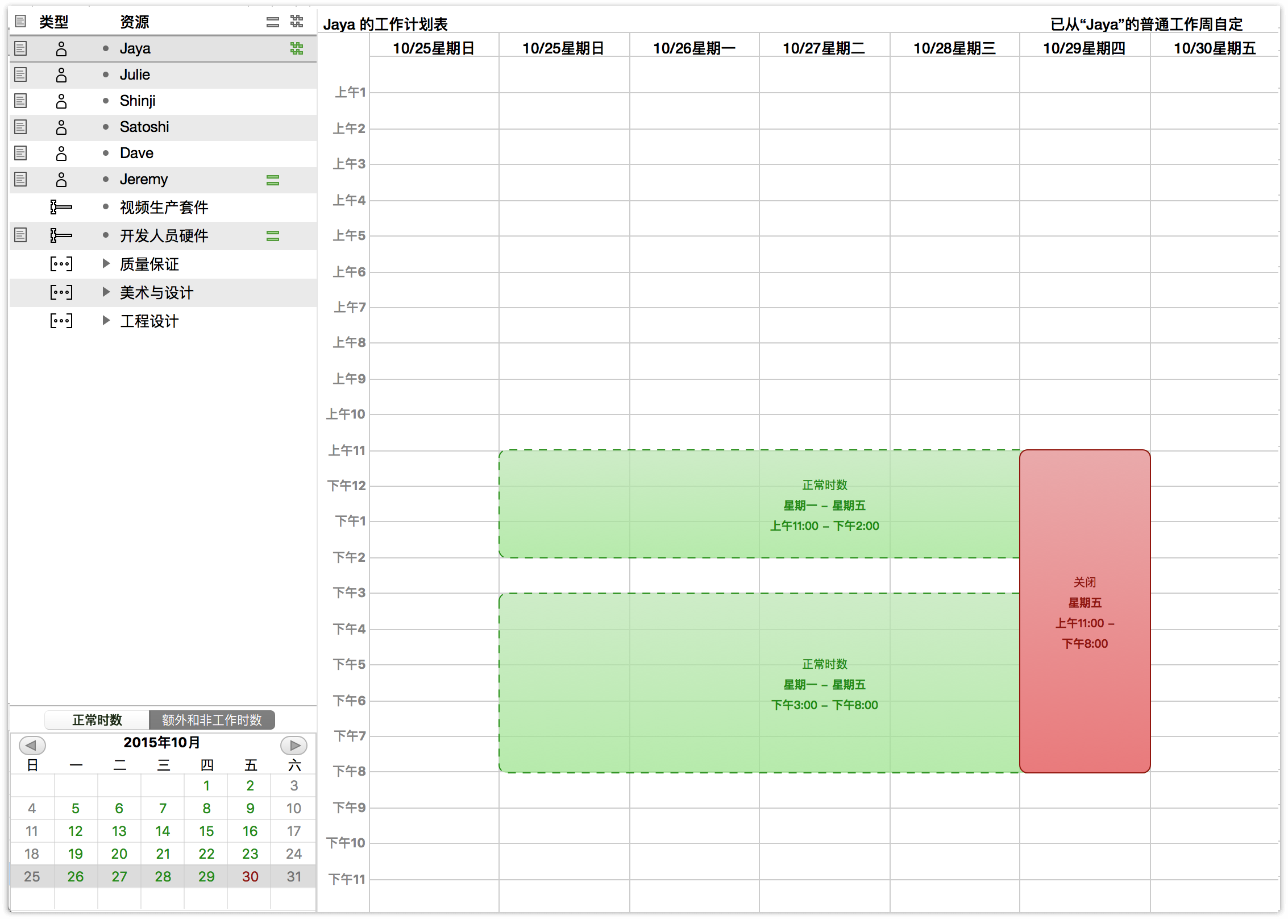Select the red 关闭 Friday block
The height and width of the screenshot is (919, 1288).
(x=1085, y=611)
